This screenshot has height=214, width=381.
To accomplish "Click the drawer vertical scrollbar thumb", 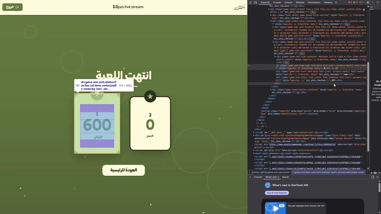I will 380,188.
